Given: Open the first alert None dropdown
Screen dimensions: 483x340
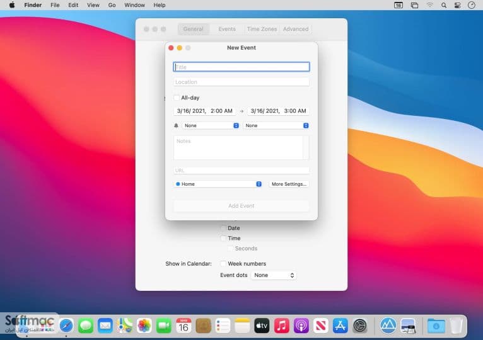Looking at the screenshot, I should tap(211, 125).
